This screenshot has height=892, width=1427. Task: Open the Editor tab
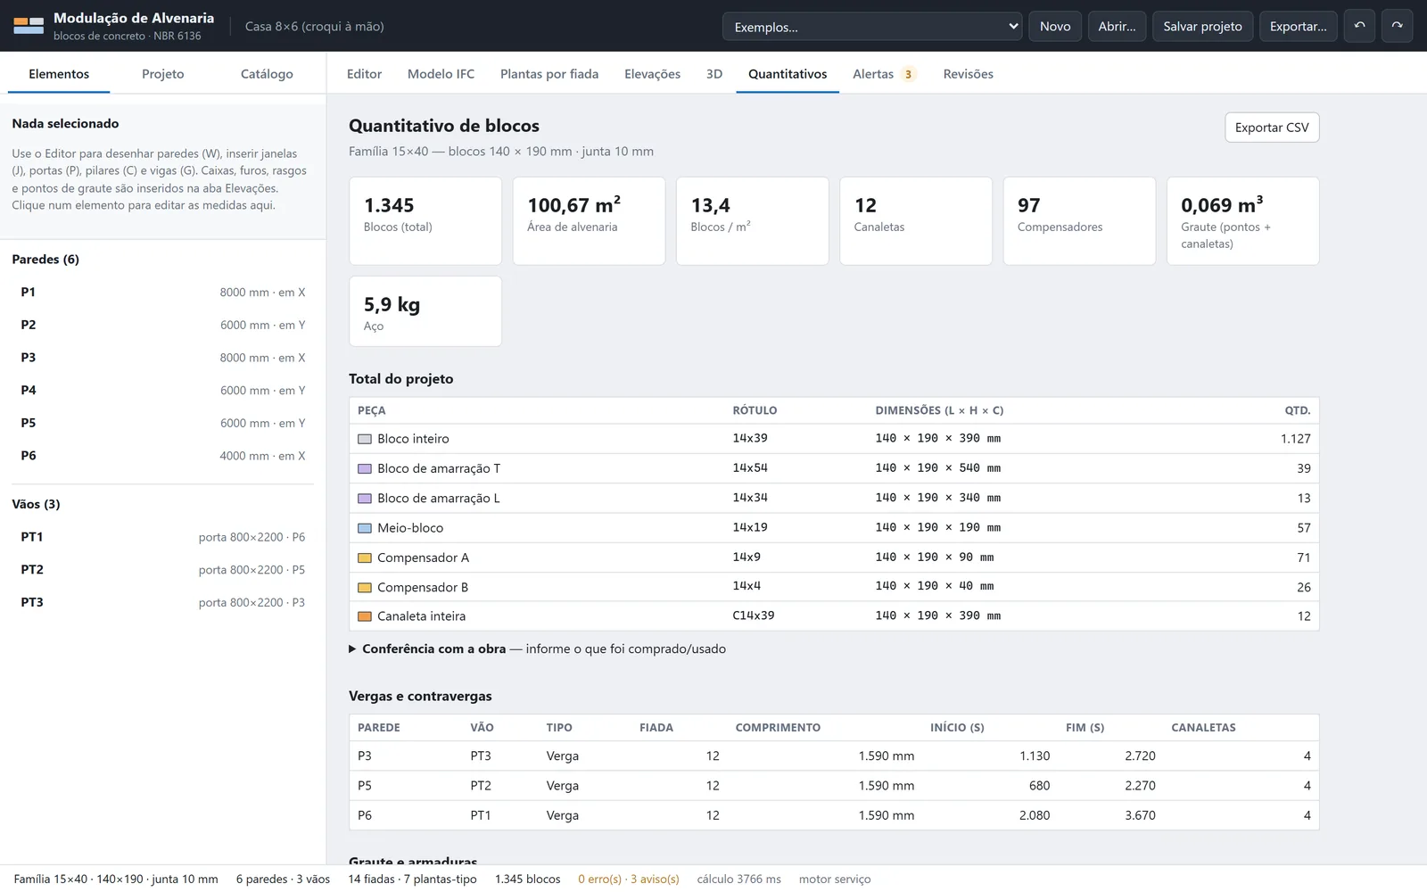coord(364,74)
